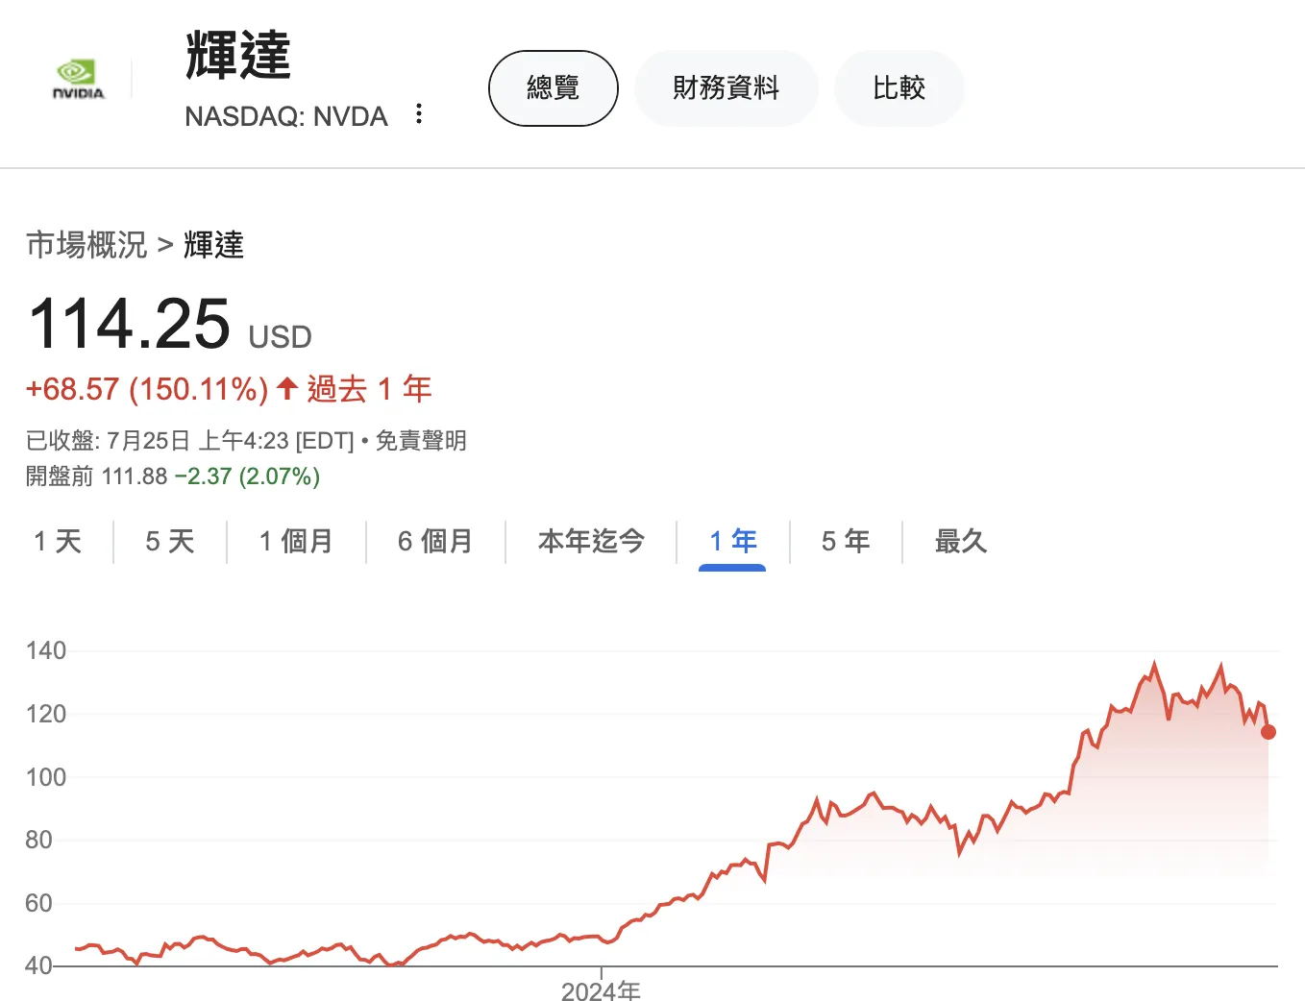This screenshot has height=1001, width=1305.
Task: Select 本年迄今 year-to-date range
Action: point(591,542)
